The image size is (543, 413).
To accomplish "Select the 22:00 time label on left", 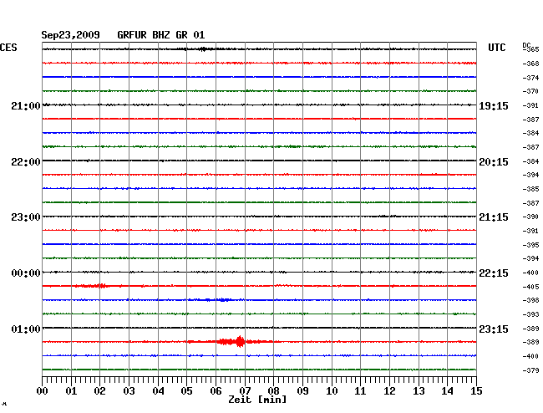I will (x=26, y=162).
